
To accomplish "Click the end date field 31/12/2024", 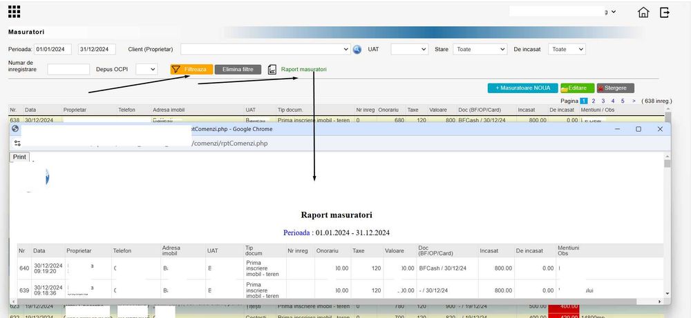I will pos(97,49).
